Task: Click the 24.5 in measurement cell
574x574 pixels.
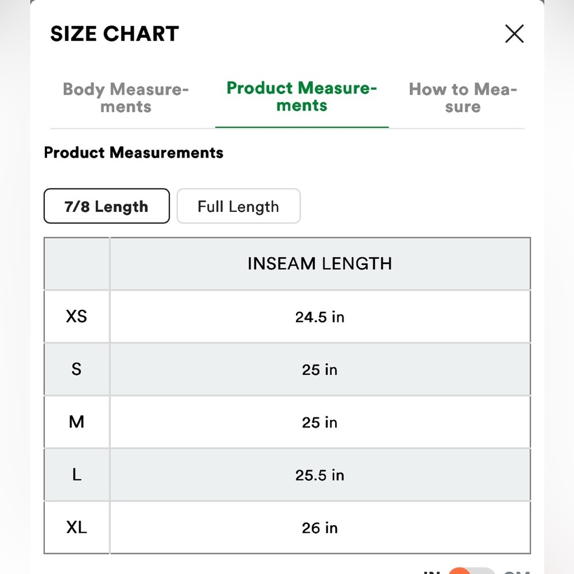Action: pyautogui.click(x=320, y=316)
